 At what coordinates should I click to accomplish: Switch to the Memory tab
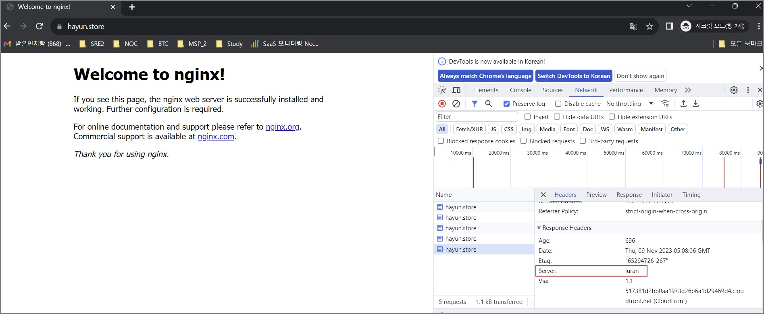click(x=666, y=90)
